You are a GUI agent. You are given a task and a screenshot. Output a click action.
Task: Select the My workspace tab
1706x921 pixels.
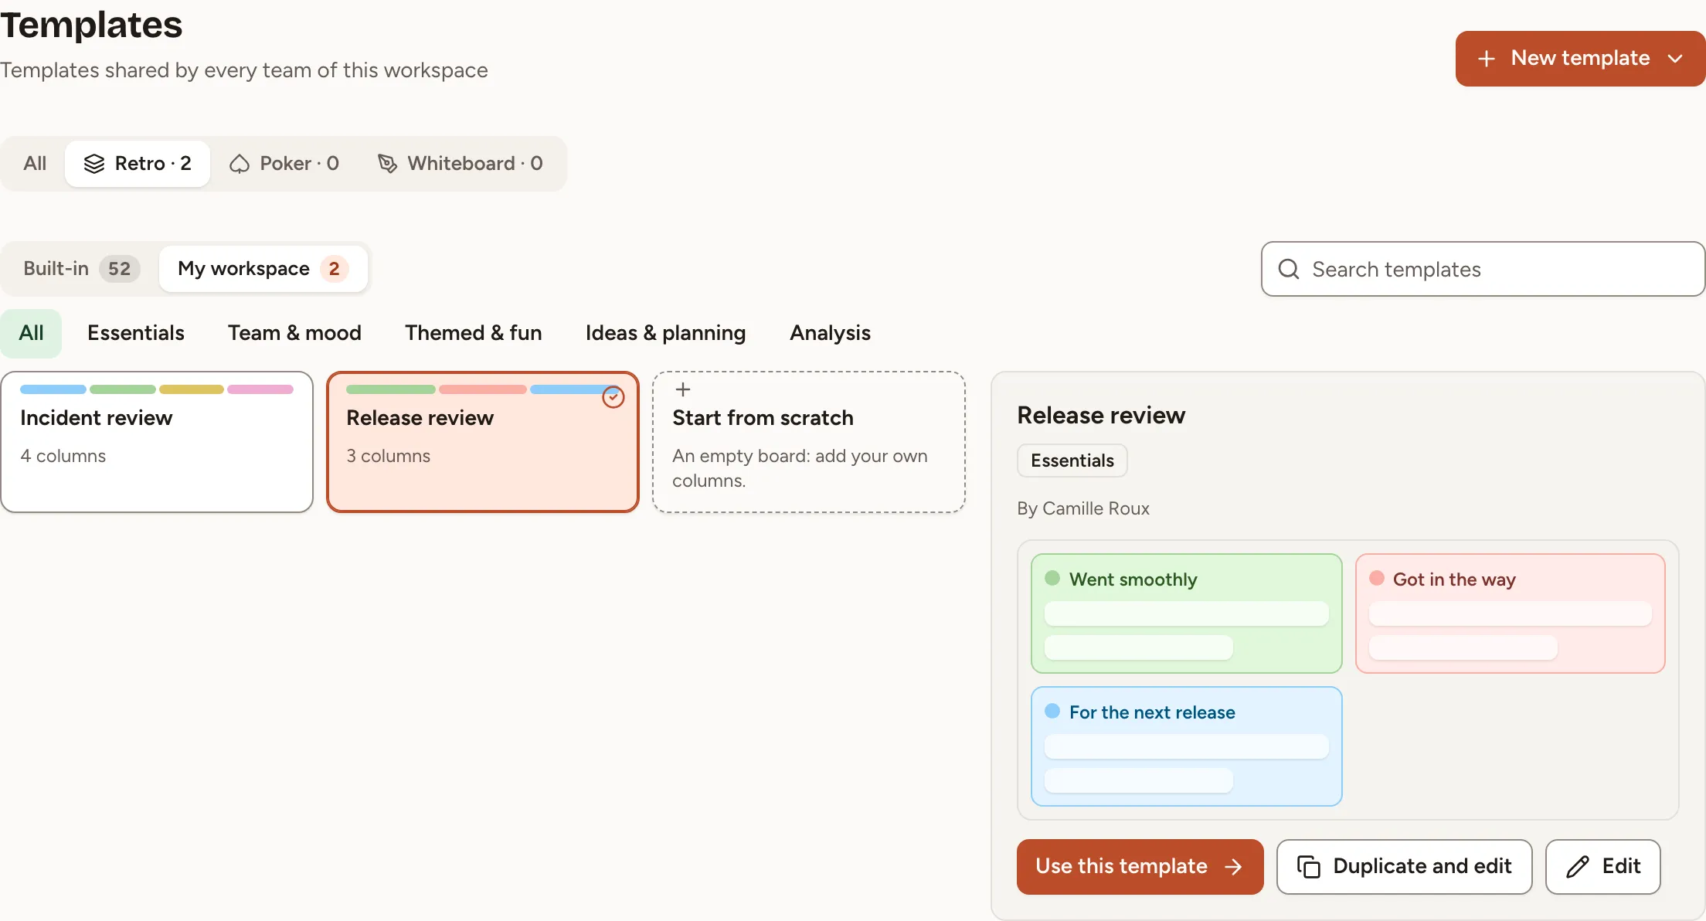(x=263, y=269)
